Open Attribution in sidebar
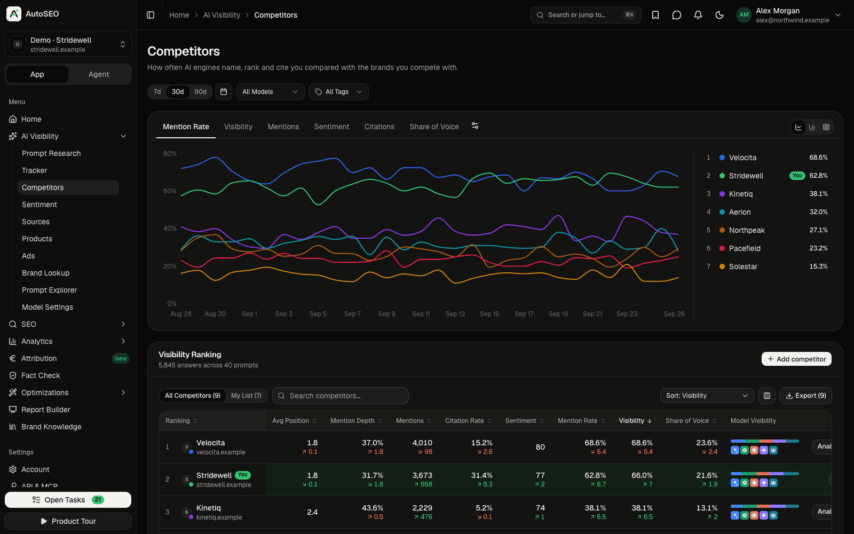854x534 pixels. (68, 358)
